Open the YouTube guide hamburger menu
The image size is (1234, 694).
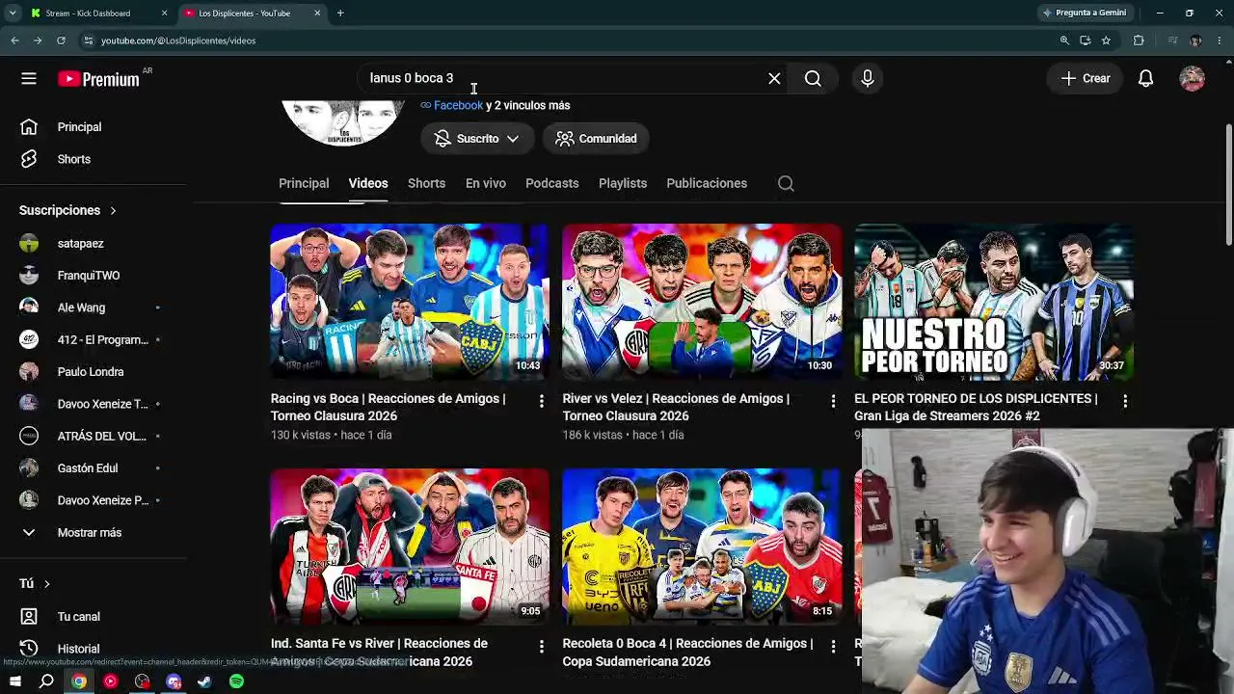(x=29, y=78)
